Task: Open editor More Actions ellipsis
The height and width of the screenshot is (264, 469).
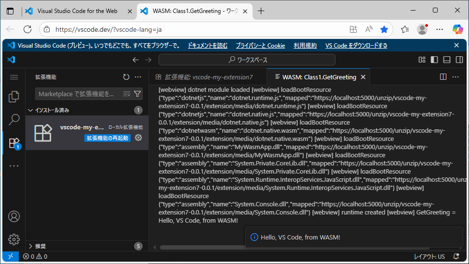Action: pyautogui.click(x=456, y=77)
